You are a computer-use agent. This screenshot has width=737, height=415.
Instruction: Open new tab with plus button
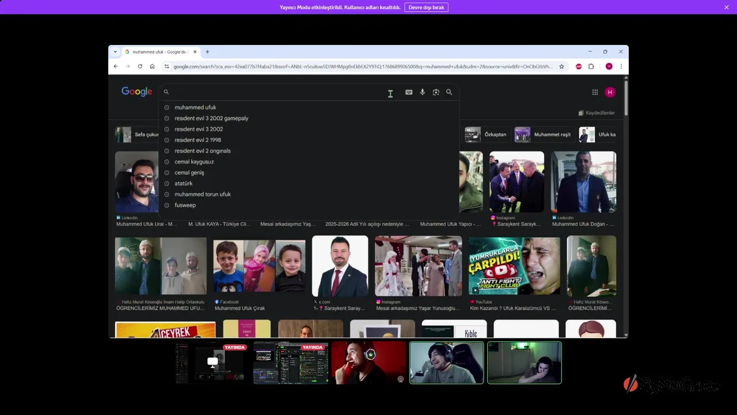click(207, 52)
